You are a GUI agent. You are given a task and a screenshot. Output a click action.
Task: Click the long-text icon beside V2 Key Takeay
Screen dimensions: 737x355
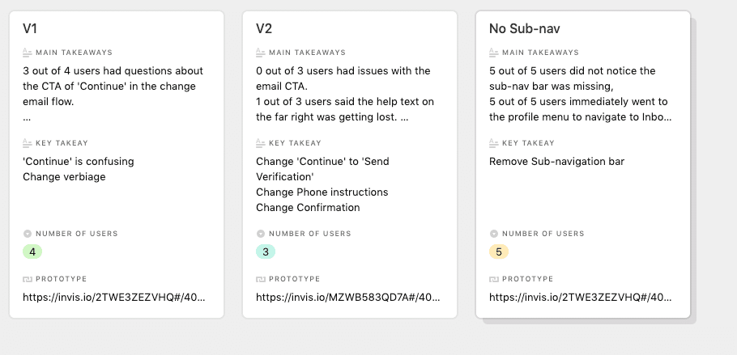click(261, 143)
